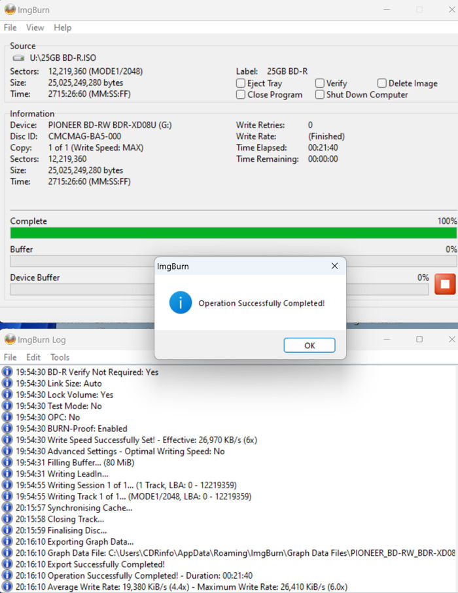Select the source path U:\25GB BD-R.ISO
Image resolution: width=458 pixels, height=593 pixels.
point(63,58)
